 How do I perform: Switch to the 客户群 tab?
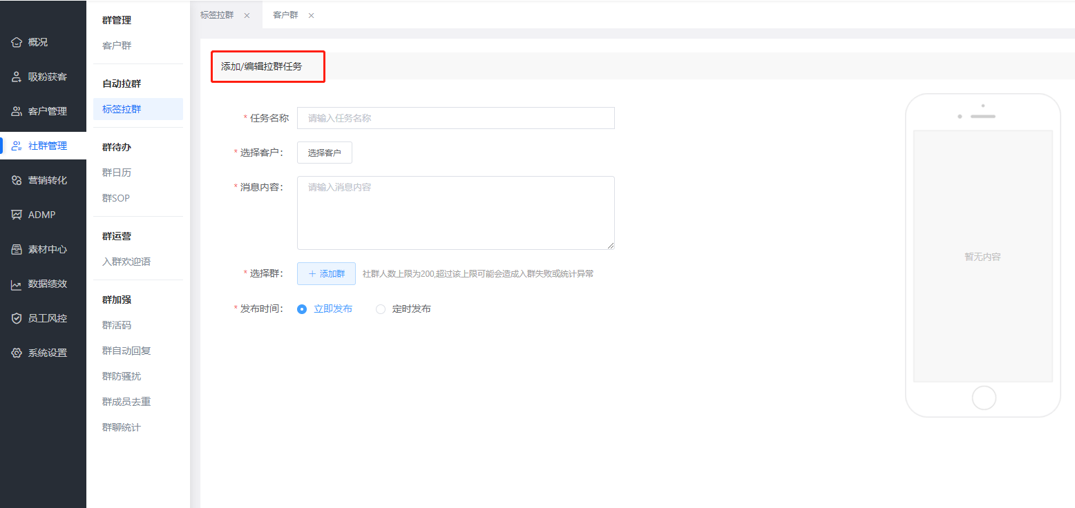coord(285,15)
